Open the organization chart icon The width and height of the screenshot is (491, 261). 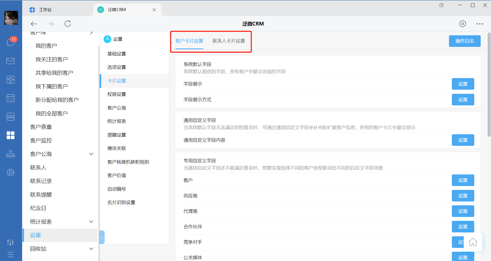pyautogui.click(x=10, y=154)
